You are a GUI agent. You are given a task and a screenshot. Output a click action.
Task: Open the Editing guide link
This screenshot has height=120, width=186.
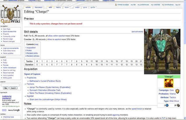(x=8, y=78)
